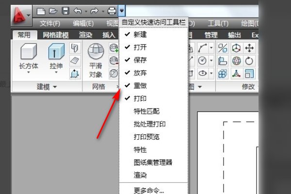Expand the arc tool dropdown arrow
Viewport: 291px width, 194px height.
211,48
